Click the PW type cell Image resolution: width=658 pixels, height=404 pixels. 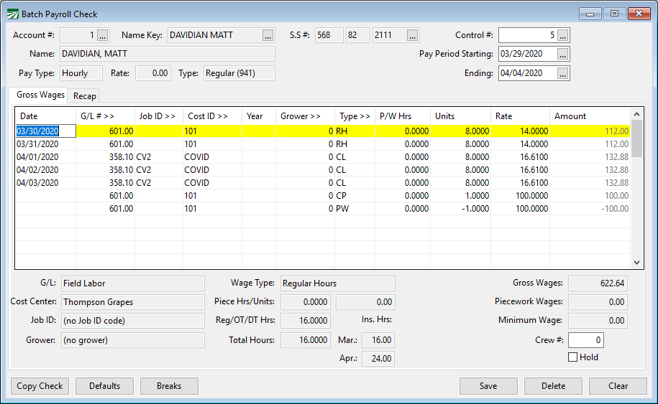point(355,209)
